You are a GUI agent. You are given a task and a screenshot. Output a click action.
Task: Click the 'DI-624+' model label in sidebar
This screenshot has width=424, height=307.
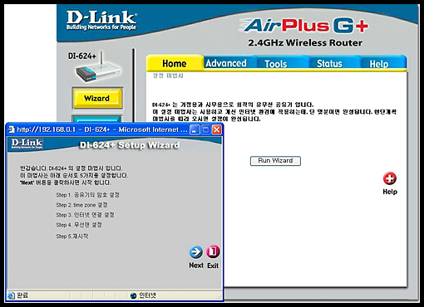[x=82, y=56]
